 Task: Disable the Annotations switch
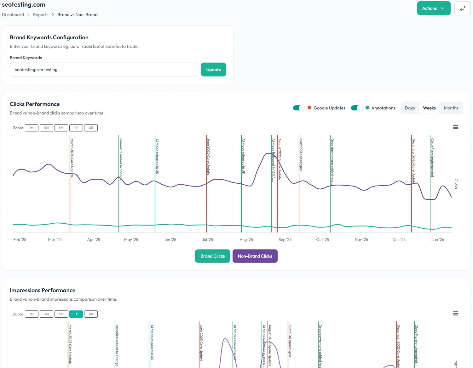356,108
